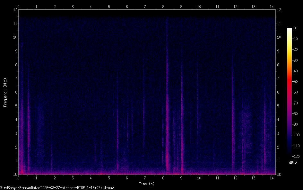Click the 5 kHz label on left axis
303x190 pixels.
pyautogui.click(x=15, y=106)
